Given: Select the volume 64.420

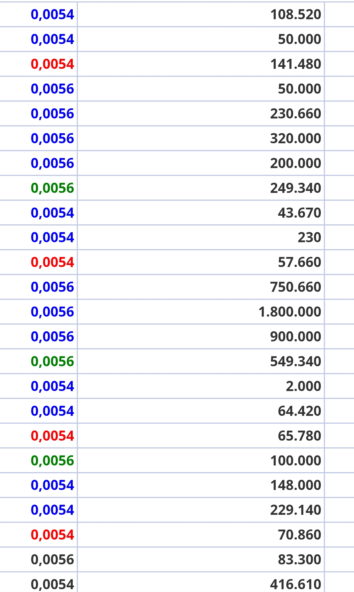Looking at the screenshot, I should pyautogui.click(x=299, y=411).
